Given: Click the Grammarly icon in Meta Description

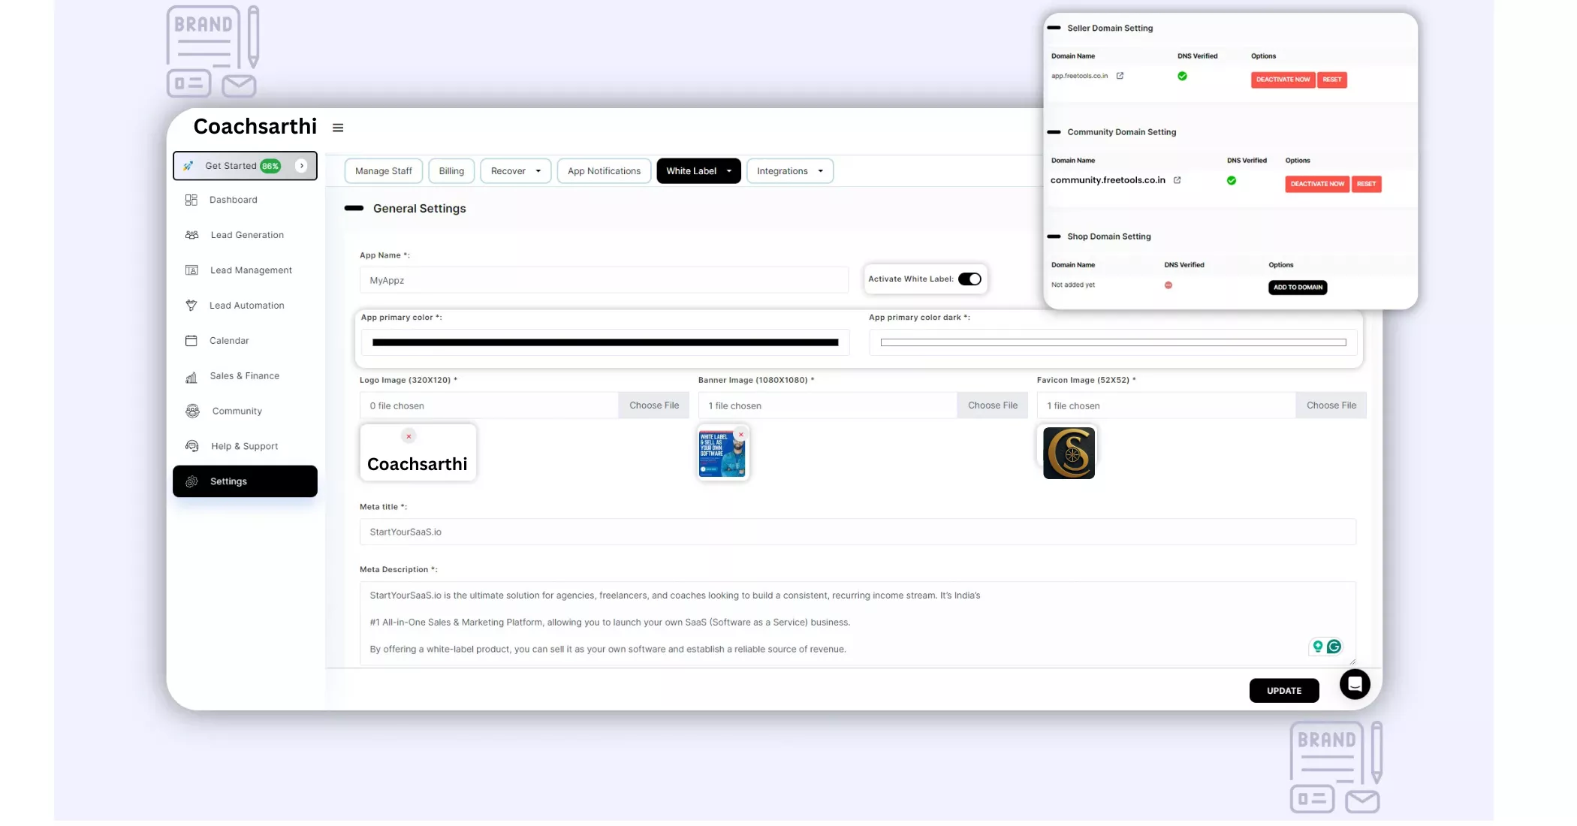Looking at the screenshot, I should (x=1334, y=647).
